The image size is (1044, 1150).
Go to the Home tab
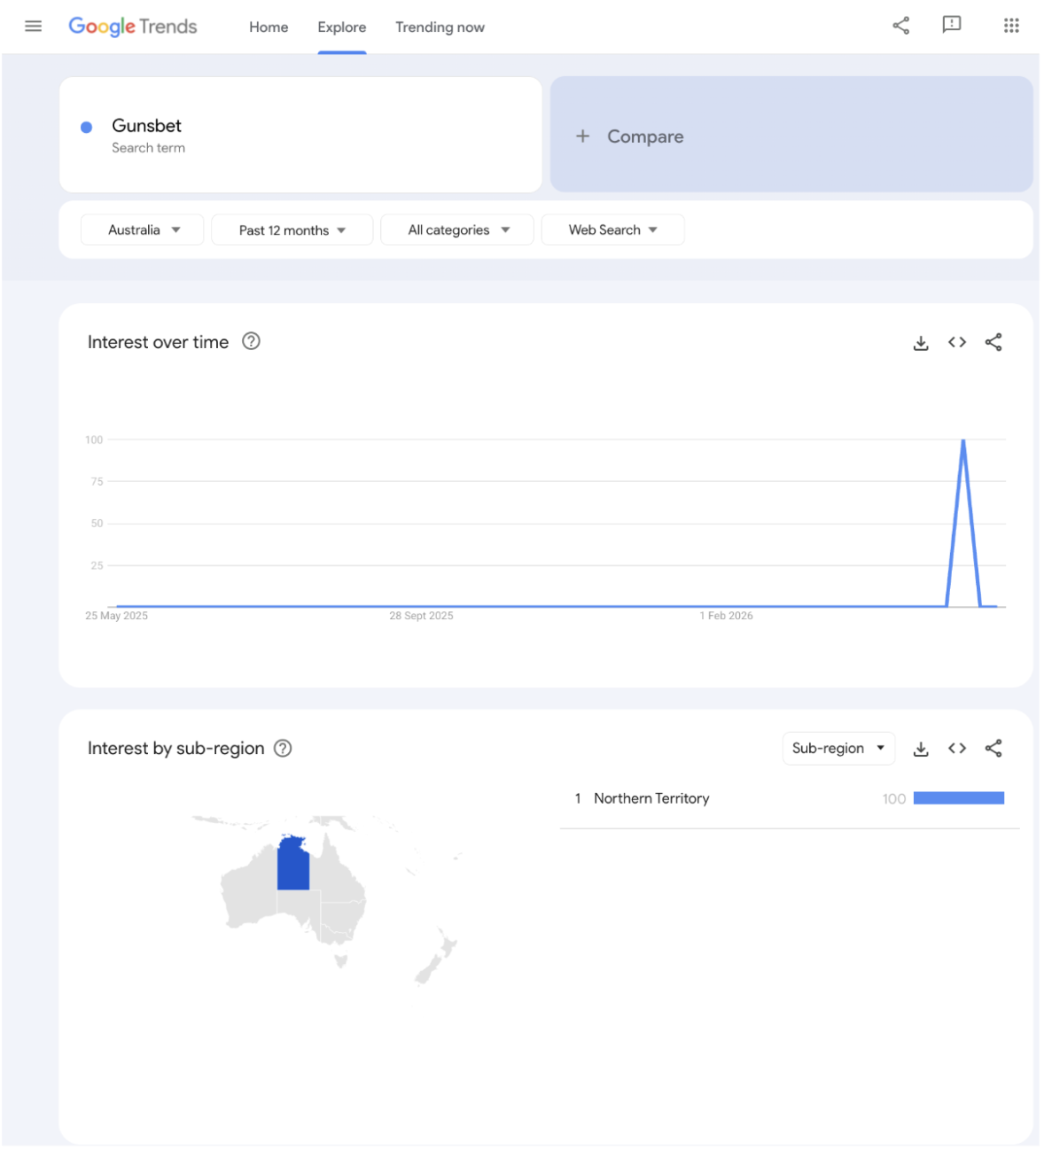point(269,27)
